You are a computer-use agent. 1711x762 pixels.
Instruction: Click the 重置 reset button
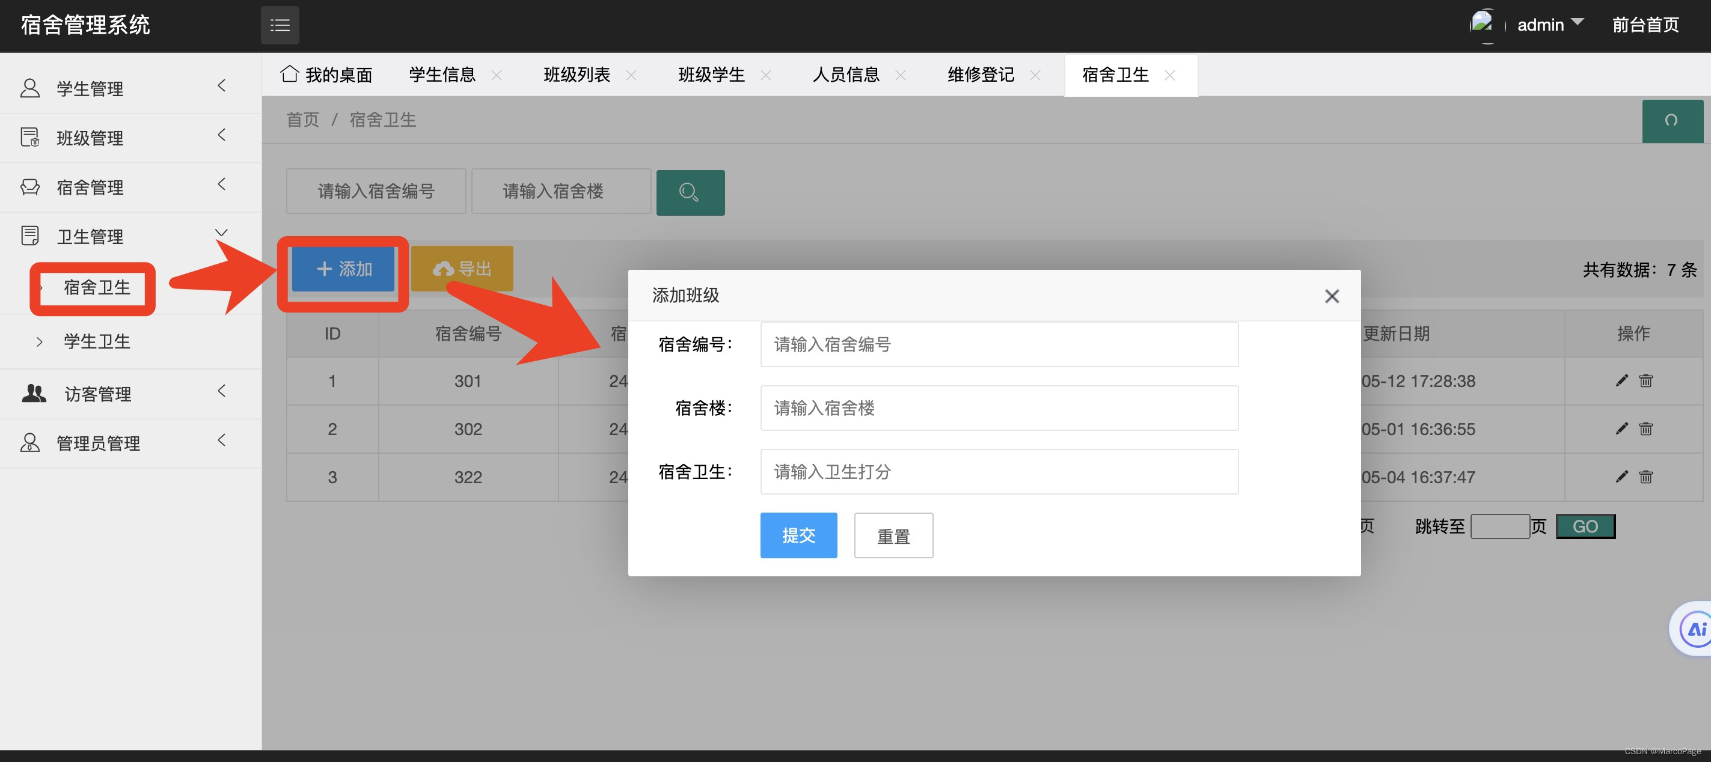893,535
